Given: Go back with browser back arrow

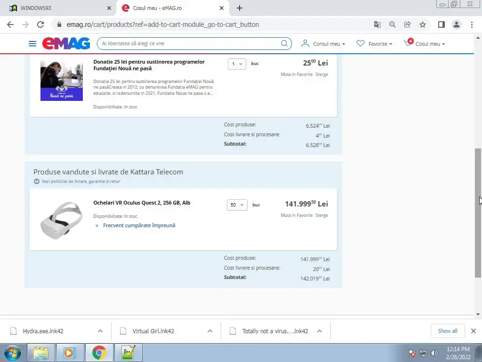Looking at the screenshot, I should tap(10, 25).
